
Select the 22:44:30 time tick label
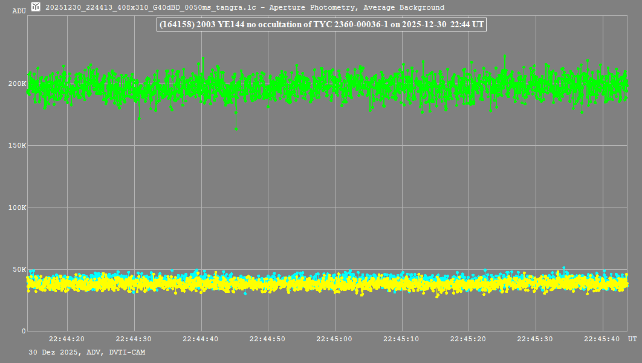click(134, 339)
